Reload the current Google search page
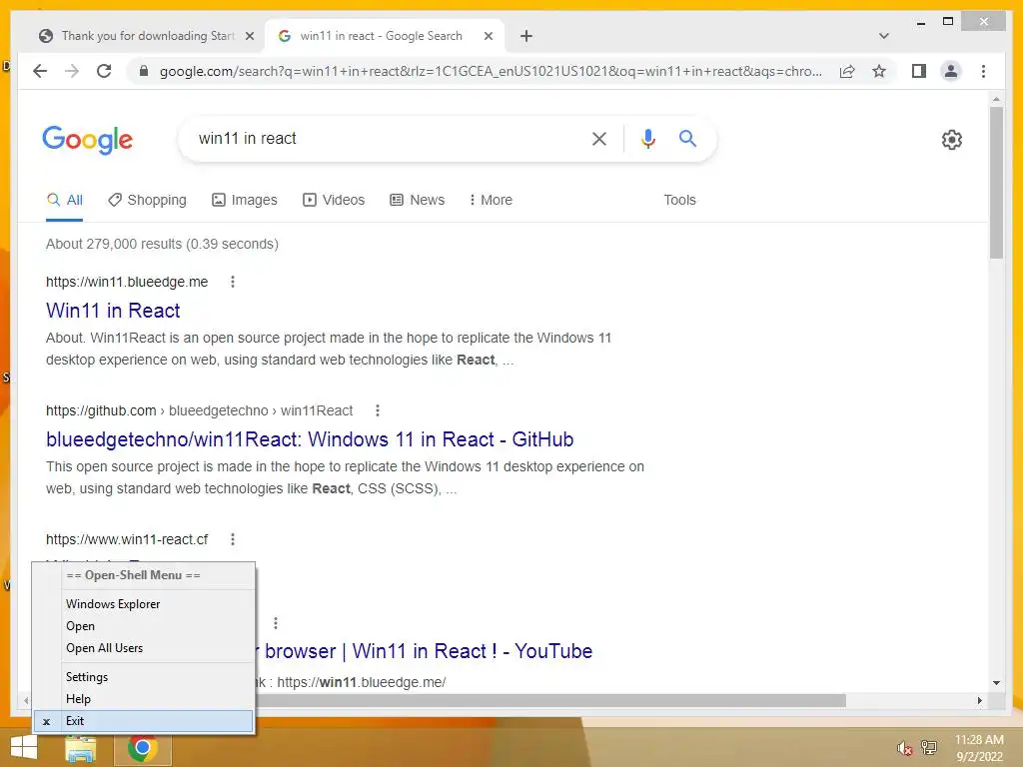This screenshot has width=1023, height=767. [104, 71]
